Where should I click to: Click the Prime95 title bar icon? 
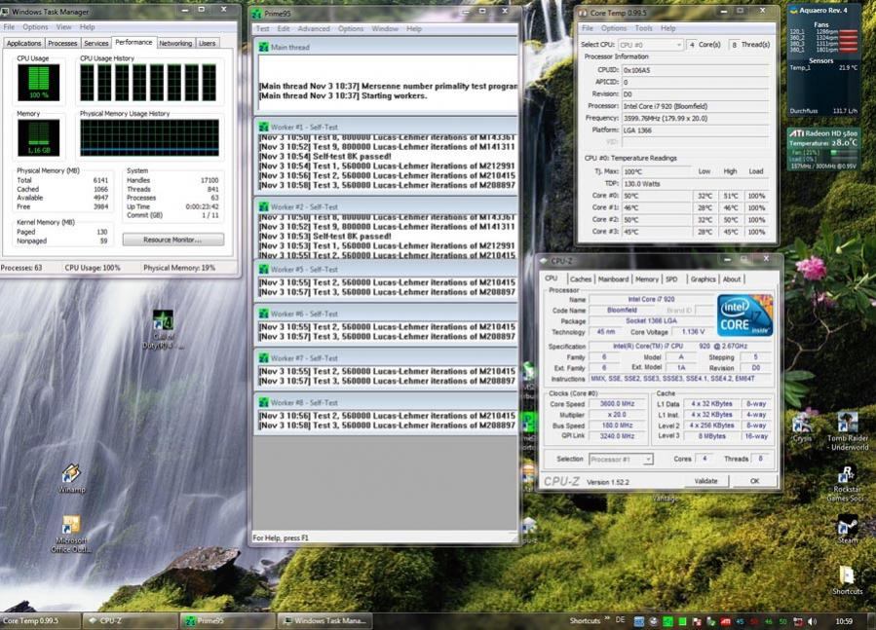[x=256, y=13]
